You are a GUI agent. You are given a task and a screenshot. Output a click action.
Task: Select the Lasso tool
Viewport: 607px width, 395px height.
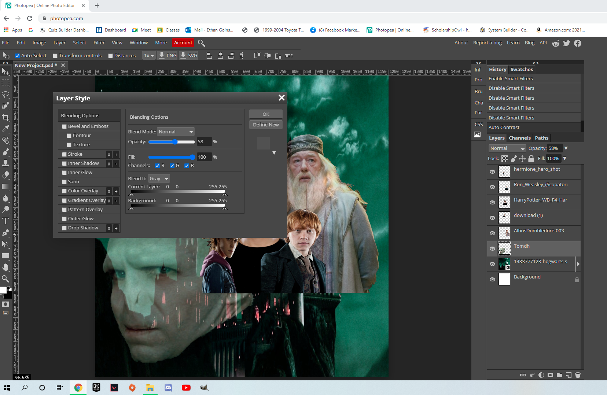[x=5, y=95]
